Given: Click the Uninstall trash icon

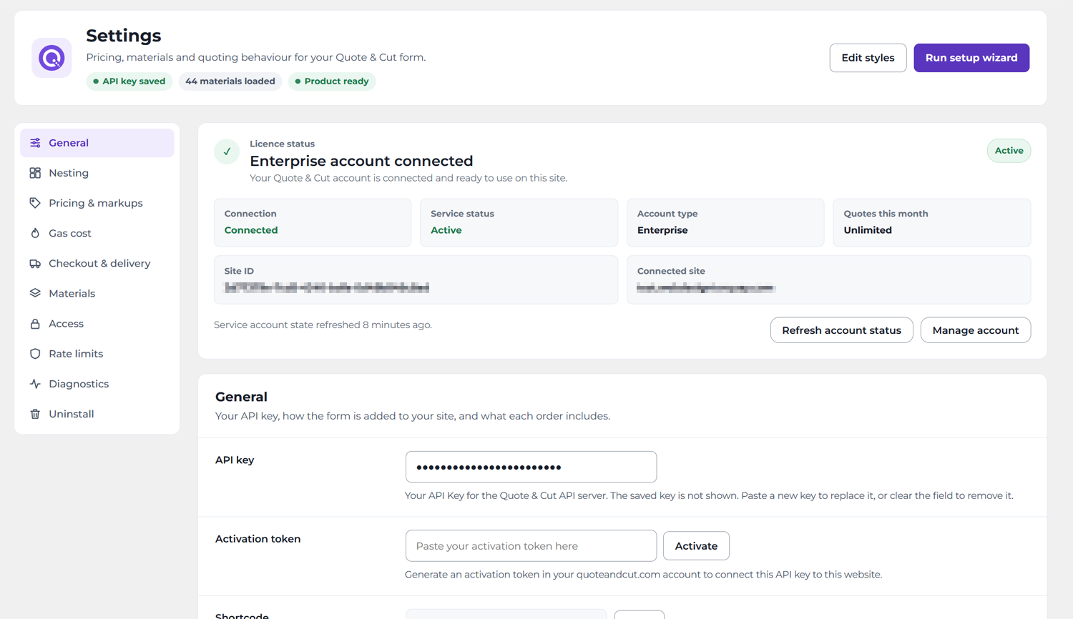Looking at the screenshot, I should pyautogui.click(x=35, y=414).
